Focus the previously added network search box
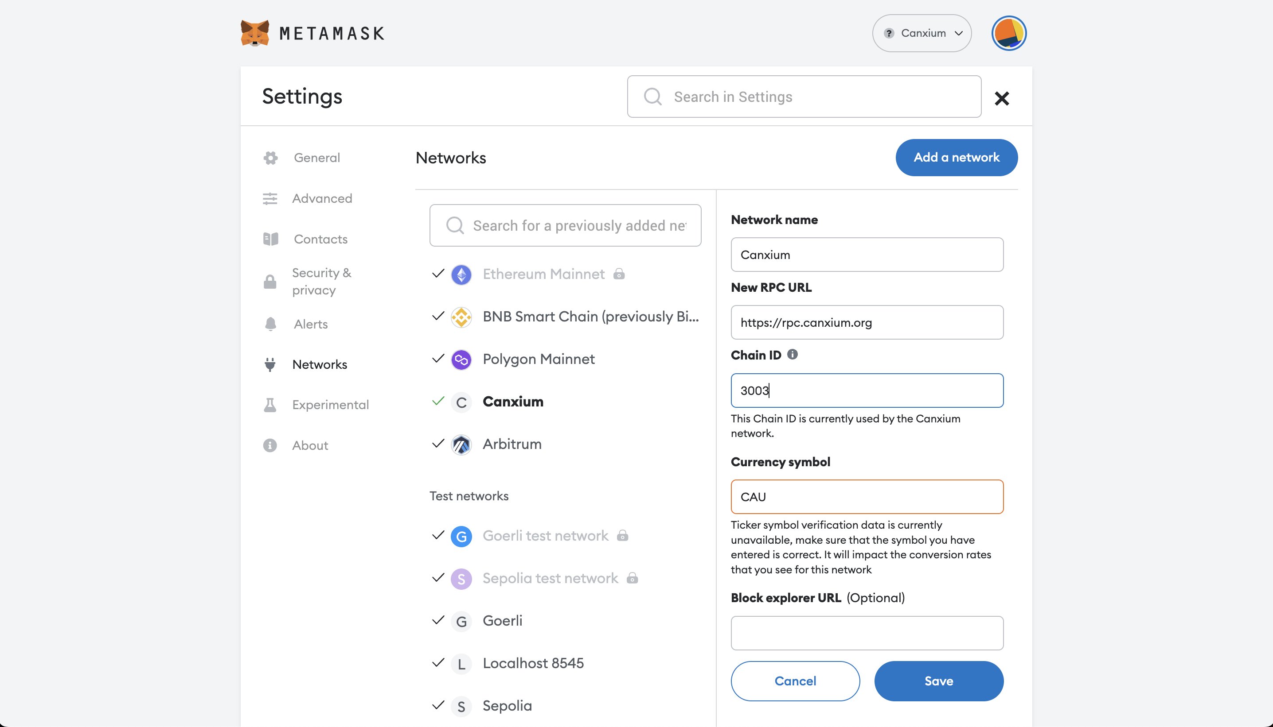Image resolution: width=1273 pixels, height=727 pixels. pyautogui.click(x=565, y=225)
